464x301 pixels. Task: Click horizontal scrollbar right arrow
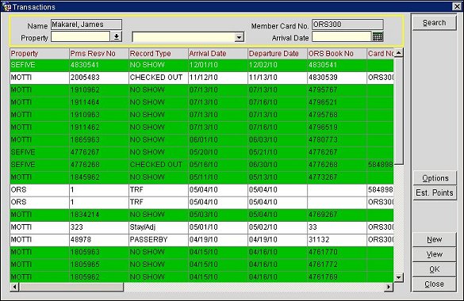(389, 287)
